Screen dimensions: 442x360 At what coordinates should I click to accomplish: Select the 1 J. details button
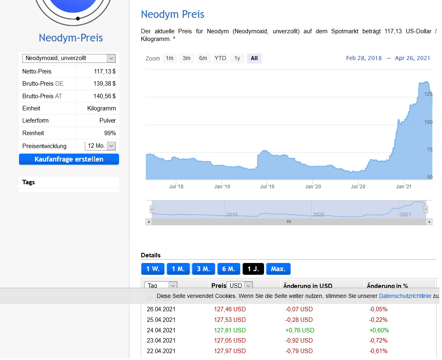pos(253,269)
